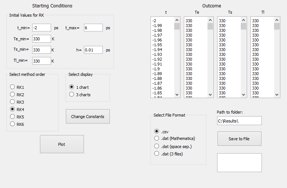This screenshot has width=287, height=188.
Task: Click the step size h field
Action: [x=93, y=50]
